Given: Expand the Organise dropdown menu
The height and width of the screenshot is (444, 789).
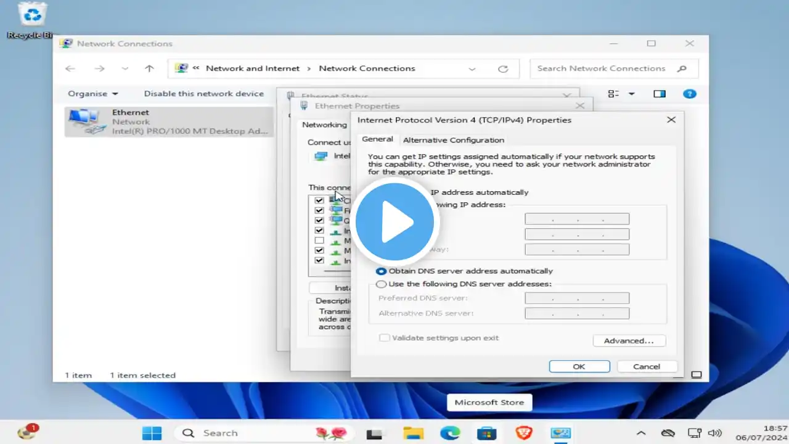Looking at the screenshot, I should (92, 94).
